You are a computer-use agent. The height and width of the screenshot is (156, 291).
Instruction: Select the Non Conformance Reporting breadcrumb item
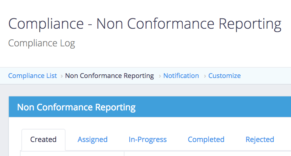point(109,76)
